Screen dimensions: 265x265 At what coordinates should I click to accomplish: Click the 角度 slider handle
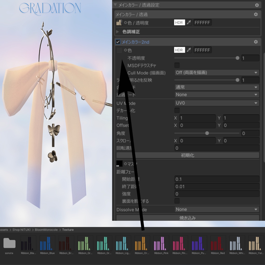pyautogui.click(x=207, y=133)
